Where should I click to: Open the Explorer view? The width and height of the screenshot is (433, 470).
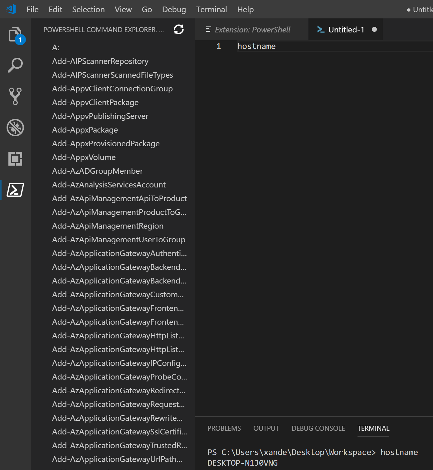[x=15, y=34]
